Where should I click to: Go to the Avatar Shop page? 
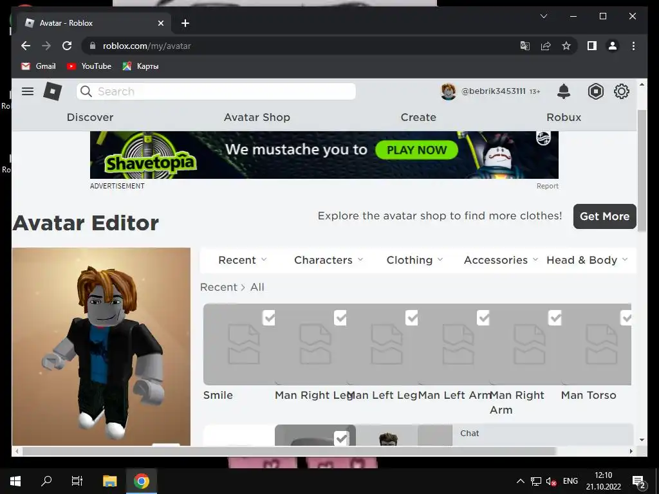(257, 117)
